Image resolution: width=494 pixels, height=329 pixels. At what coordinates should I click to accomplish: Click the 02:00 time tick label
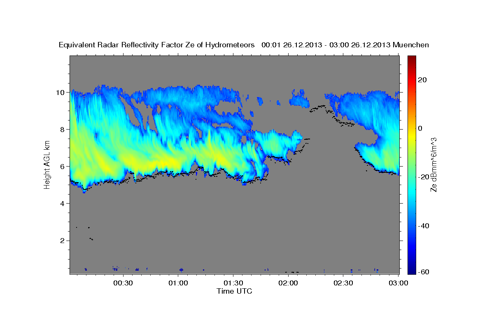click(289, 283)
